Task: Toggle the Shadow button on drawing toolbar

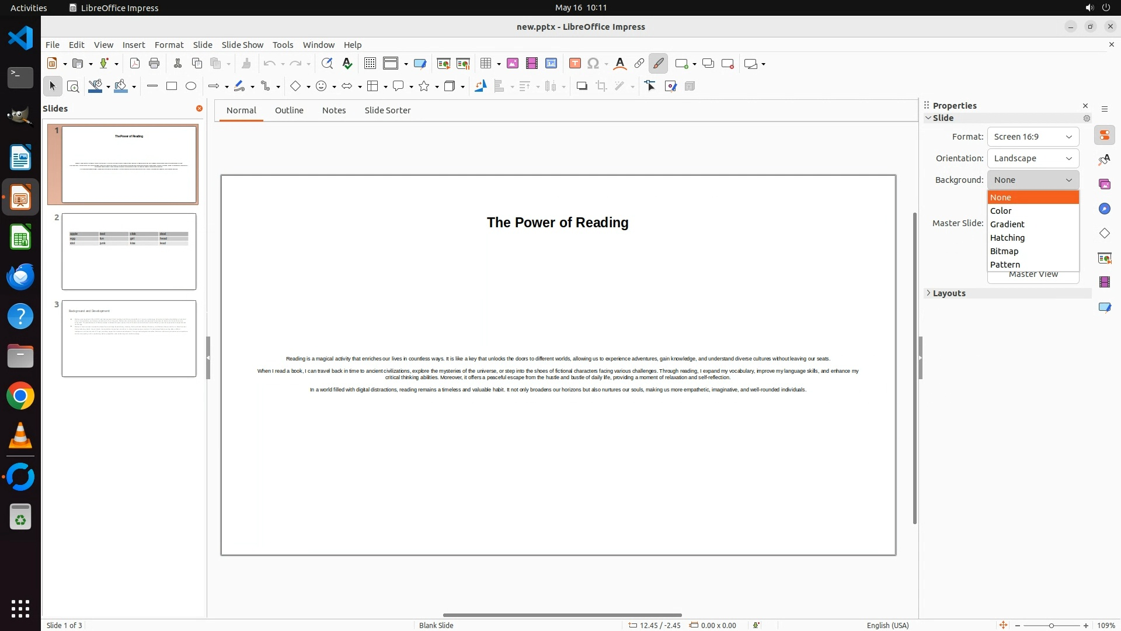Action: [582, 86]
